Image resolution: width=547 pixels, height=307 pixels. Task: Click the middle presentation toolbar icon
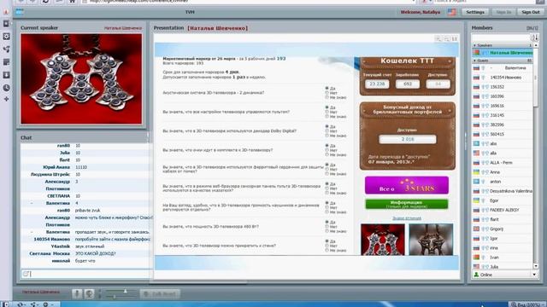pos(446,38)
